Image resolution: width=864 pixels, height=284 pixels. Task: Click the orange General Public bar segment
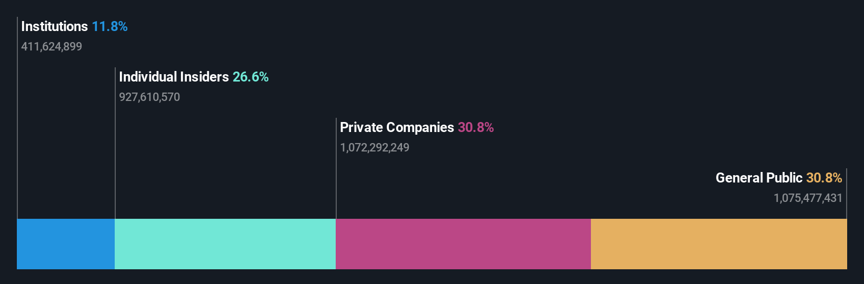(x=719, y=244)
